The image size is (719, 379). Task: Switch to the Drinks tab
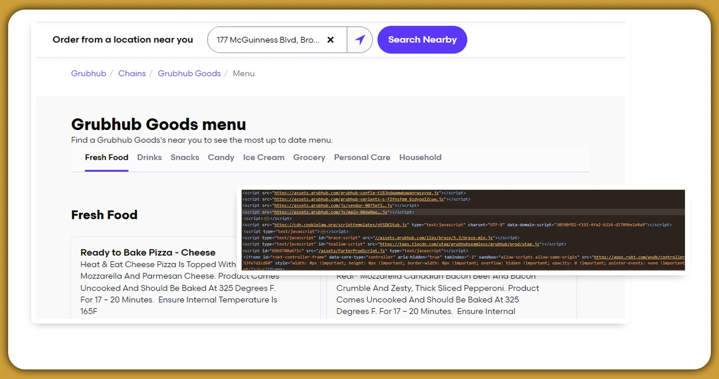tap(149, 157)
